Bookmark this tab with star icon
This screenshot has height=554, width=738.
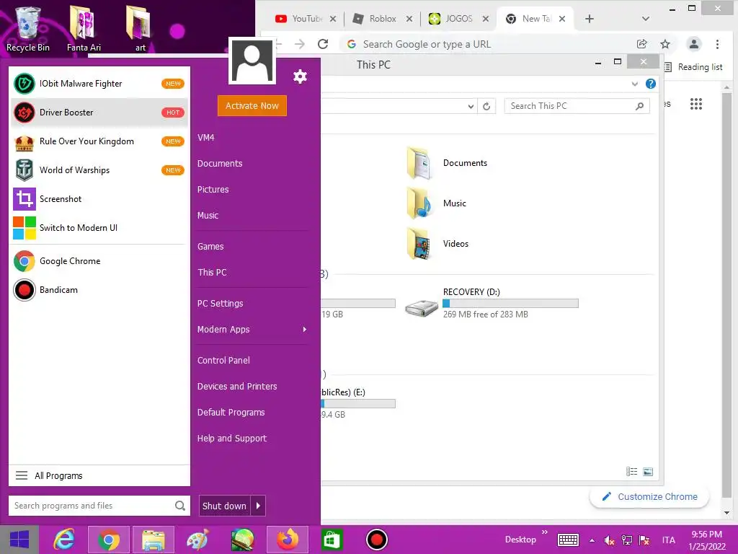pyautogui.click(x=665, y=44)
